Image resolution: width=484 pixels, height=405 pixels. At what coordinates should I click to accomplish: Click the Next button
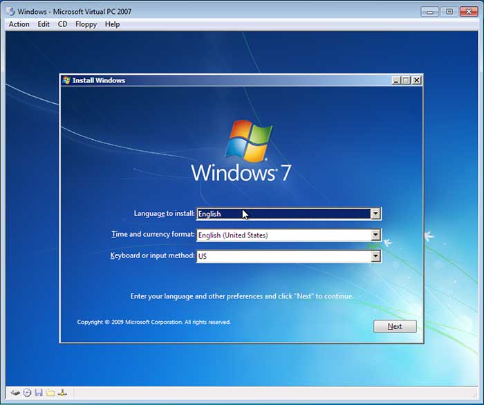pos(395,326)
